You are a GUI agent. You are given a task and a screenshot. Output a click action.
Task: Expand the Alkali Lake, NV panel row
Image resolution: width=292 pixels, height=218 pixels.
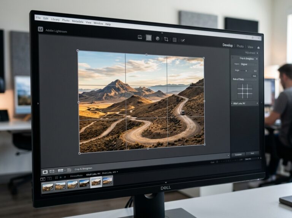click(x=245, y=103)
